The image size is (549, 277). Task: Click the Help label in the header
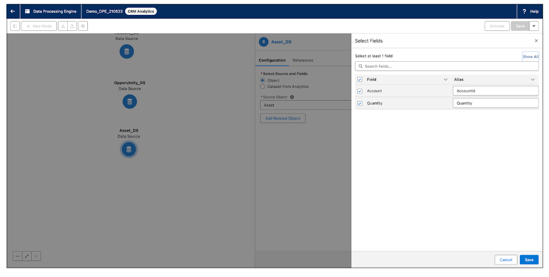tap(534, 11)
